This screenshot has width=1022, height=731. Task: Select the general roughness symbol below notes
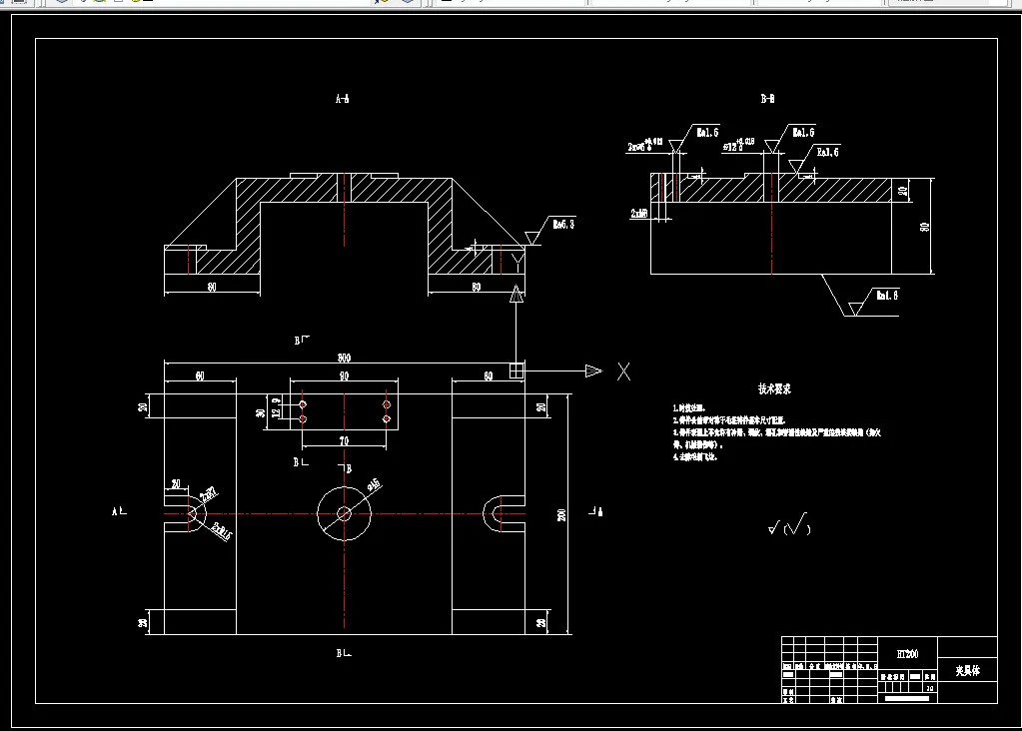789,524
